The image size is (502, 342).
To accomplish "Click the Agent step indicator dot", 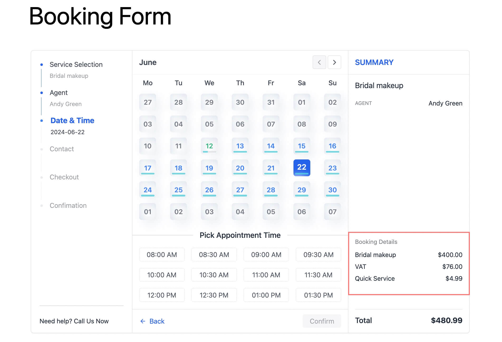I will pos(42,93).
